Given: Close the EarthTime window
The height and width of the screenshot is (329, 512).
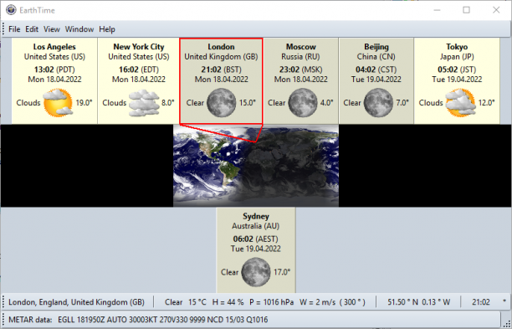Looking at the screenshot, I should pyautogui.click(x=496, y=10).
